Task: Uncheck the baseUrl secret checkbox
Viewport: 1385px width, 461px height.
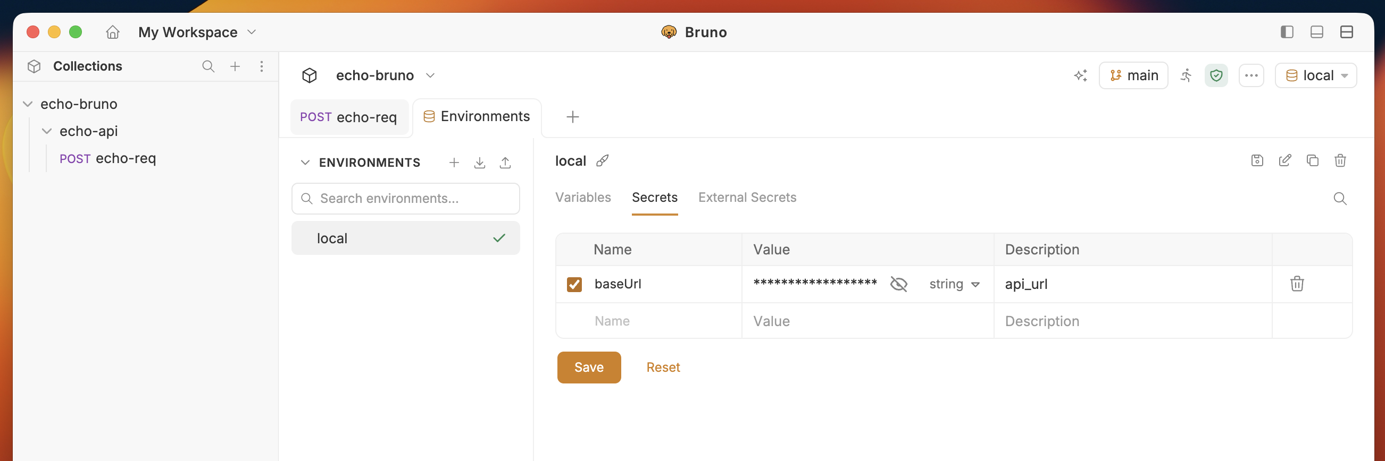Action: [x=574, y=285]
